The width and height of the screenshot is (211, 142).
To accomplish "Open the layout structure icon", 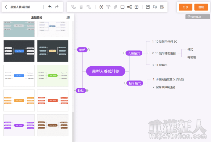I will pyautogui.click(x=130, y=7).
